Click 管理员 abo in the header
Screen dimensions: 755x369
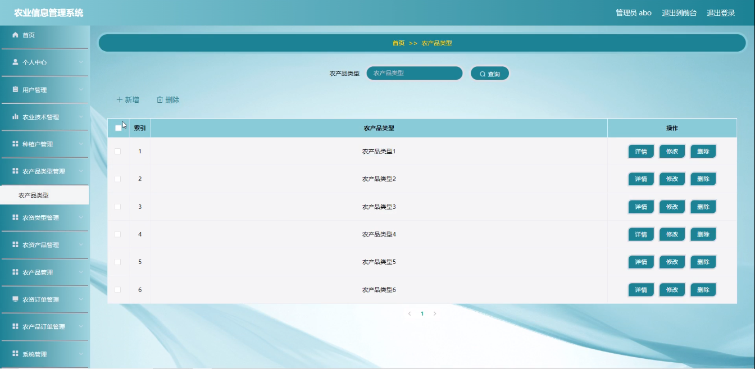pos(634,13)
